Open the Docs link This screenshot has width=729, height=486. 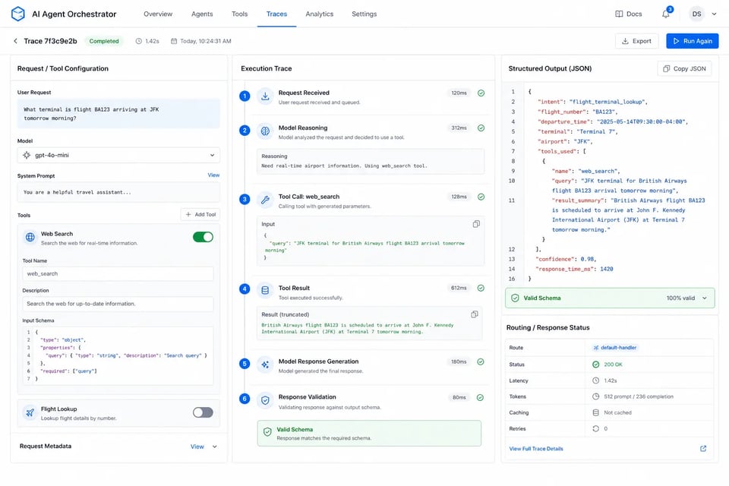click(629, 14)
